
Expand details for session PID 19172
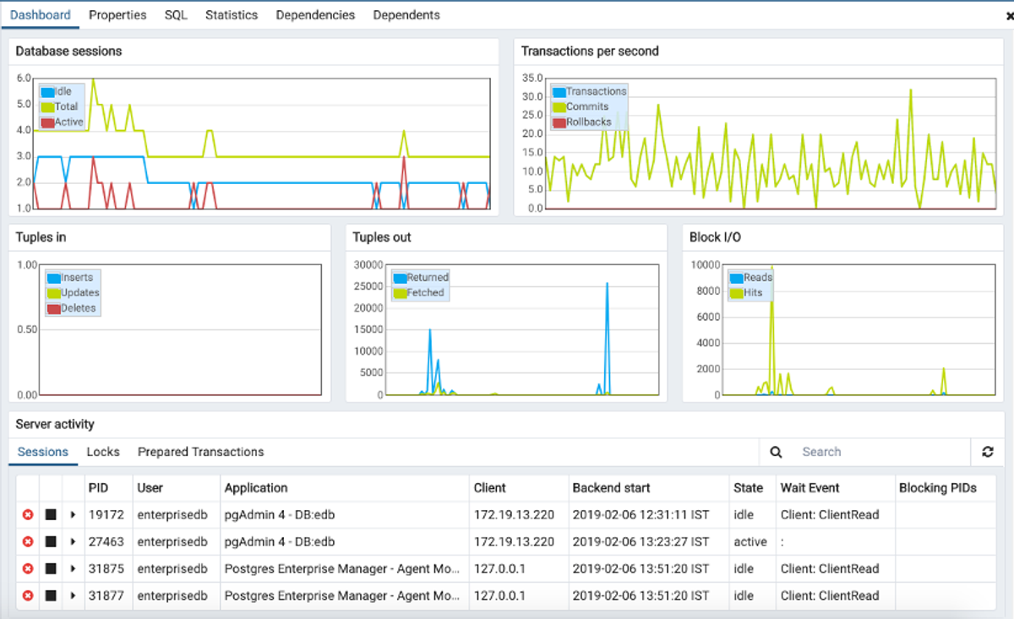coord(73,515)
